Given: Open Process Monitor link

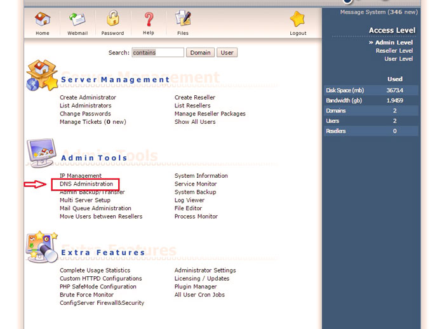Looking at the screenshot, I should coord(196,217).
